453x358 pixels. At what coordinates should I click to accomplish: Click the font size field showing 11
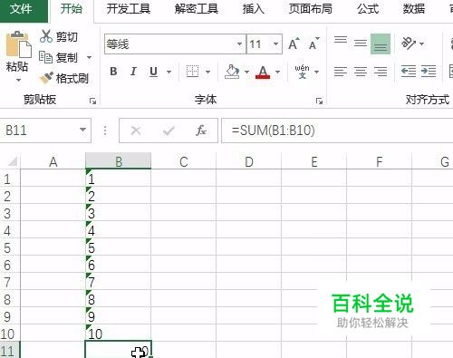(258, 44)
